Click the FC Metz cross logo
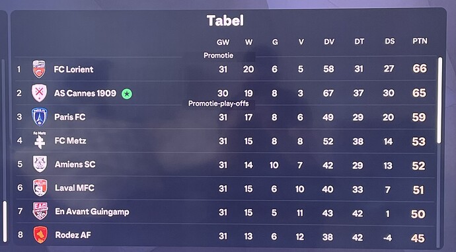This screenshot has height=252, width=456. click(40, 140)
